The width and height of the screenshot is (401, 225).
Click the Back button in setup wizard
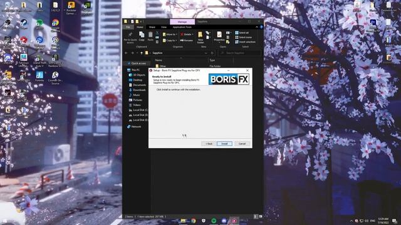click(x=209, y=144)
